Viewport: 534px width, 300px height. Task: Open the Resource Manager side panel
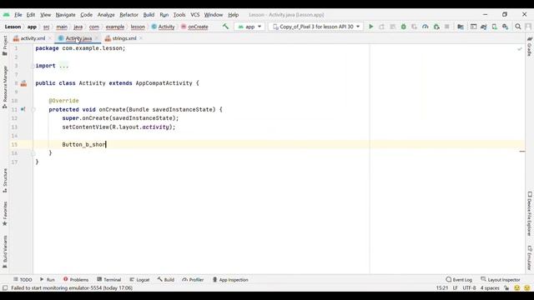point(5,87)
